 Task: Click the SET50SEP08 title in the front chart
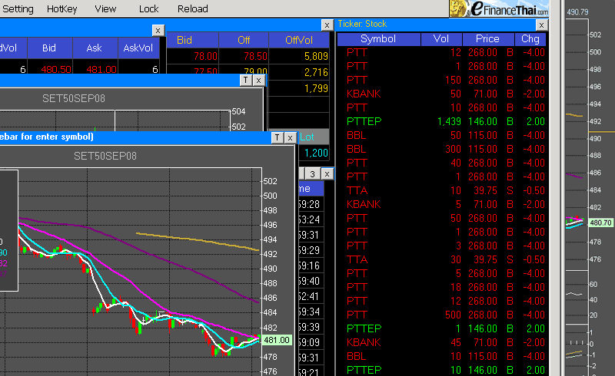[x=105, y=156]
